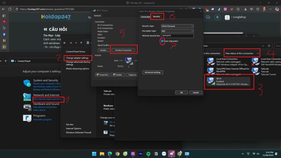Viewport: 281px width, 158px height.
Task: Open Spotify from the taskbar
Action: (148, 154)
